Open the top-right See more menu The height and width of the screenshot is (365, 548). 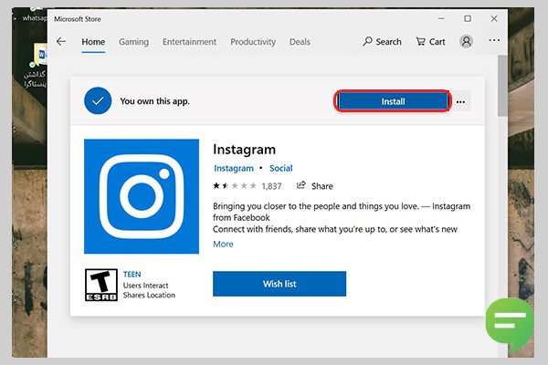(x=494, y=40)
